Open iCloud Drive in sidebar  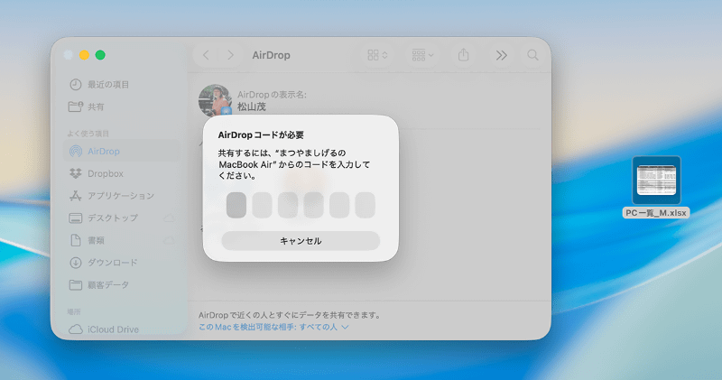coord(121,329)
